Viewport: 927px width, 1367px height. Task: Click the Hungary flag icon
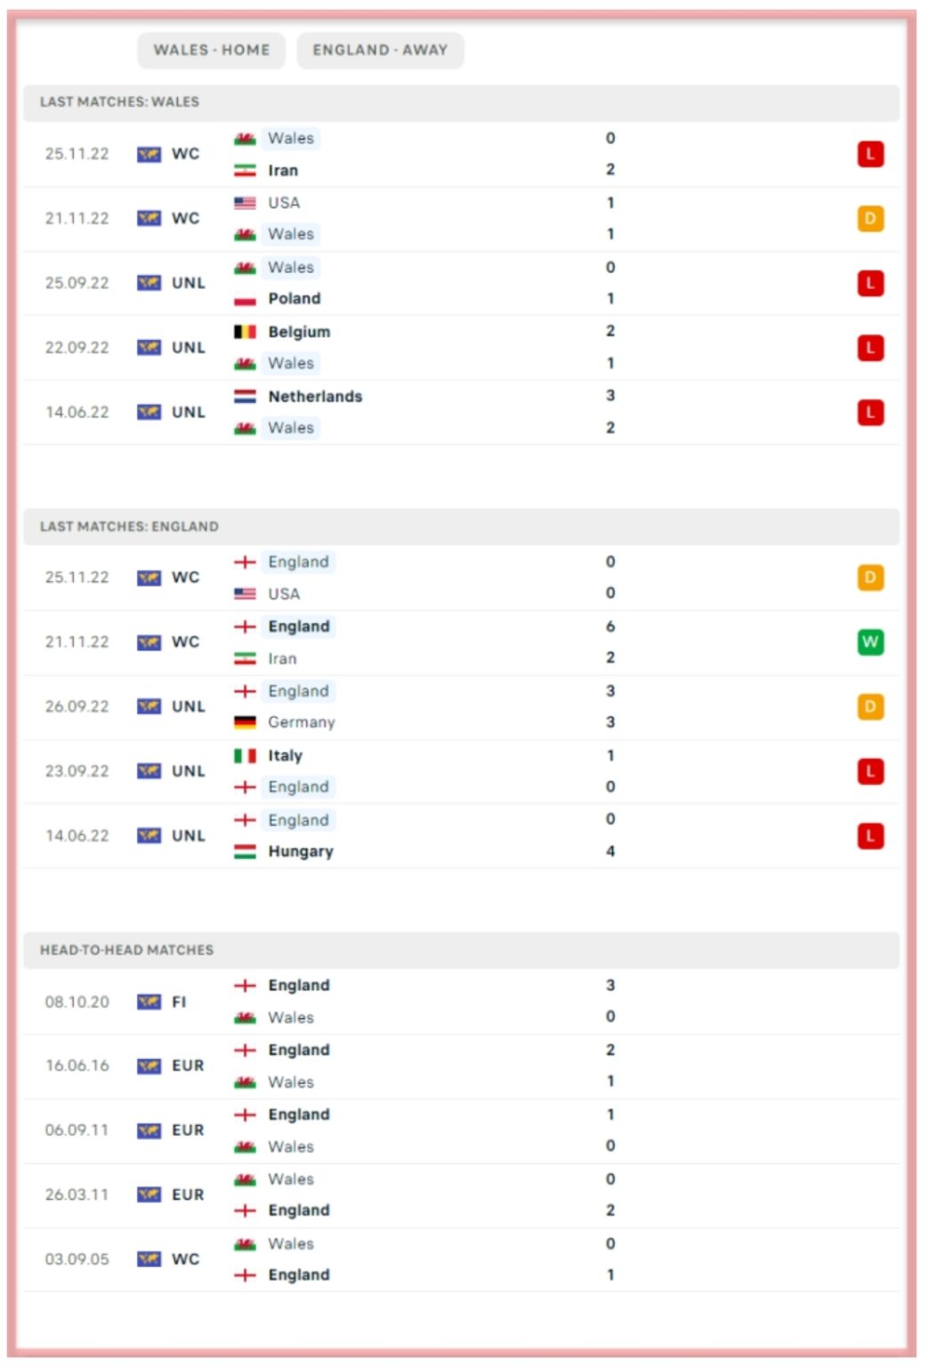245,852
